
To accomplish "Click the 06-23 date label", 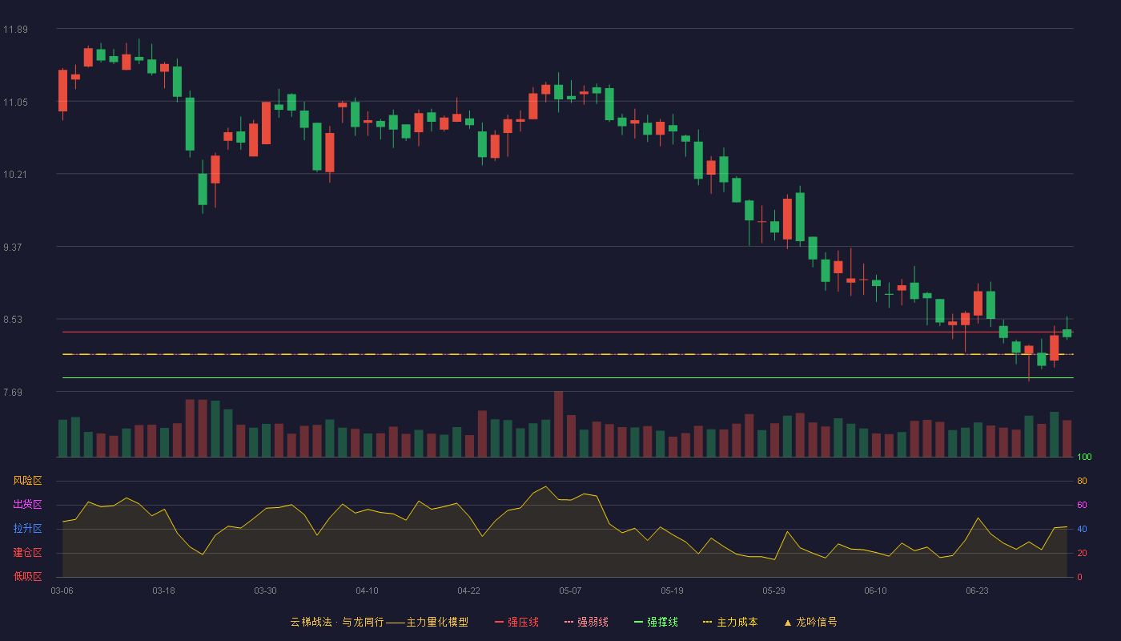I will (977, 591).
